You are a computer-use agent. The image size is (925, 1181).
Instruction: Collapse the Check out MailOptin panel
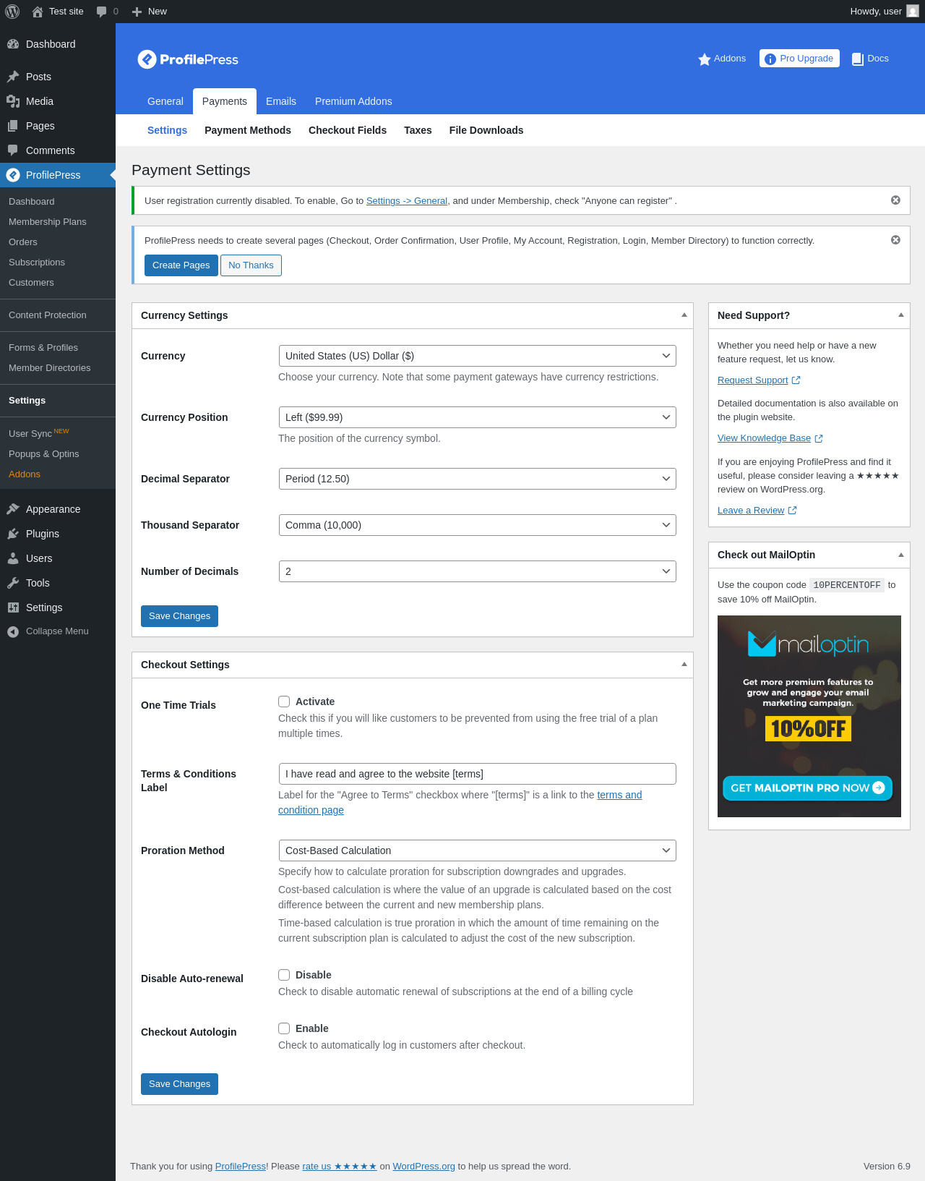tap(901, 555)
